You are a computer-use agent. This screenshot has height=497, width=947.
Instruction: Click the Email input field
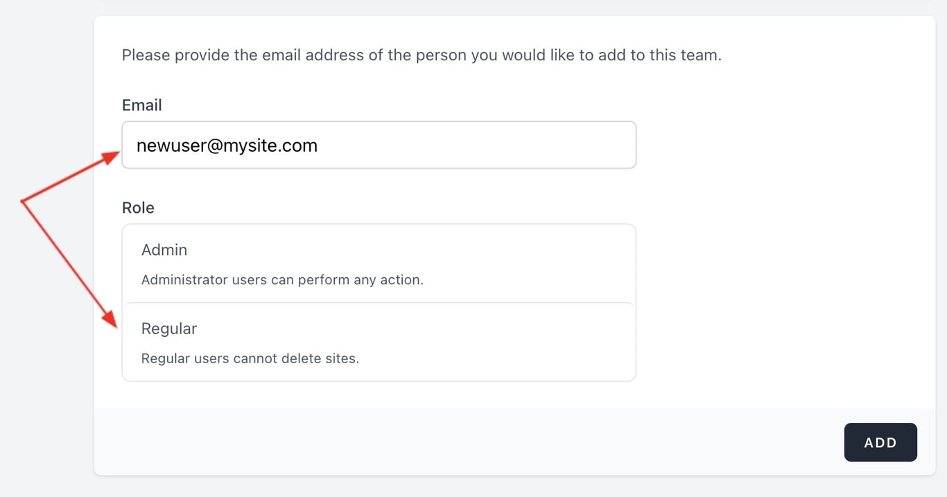379,145
